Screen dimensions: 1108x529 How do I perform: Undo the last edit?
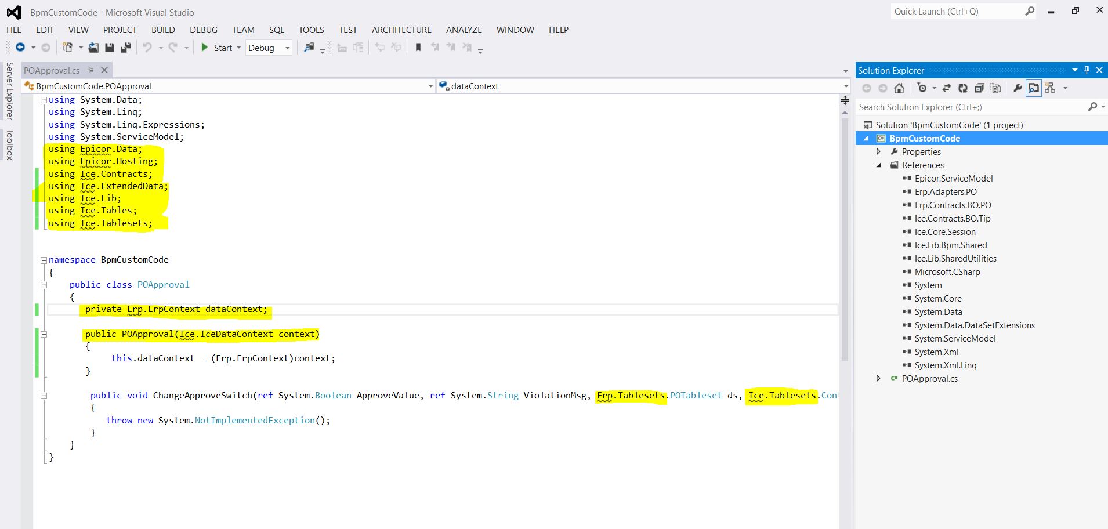coord(147,48)
